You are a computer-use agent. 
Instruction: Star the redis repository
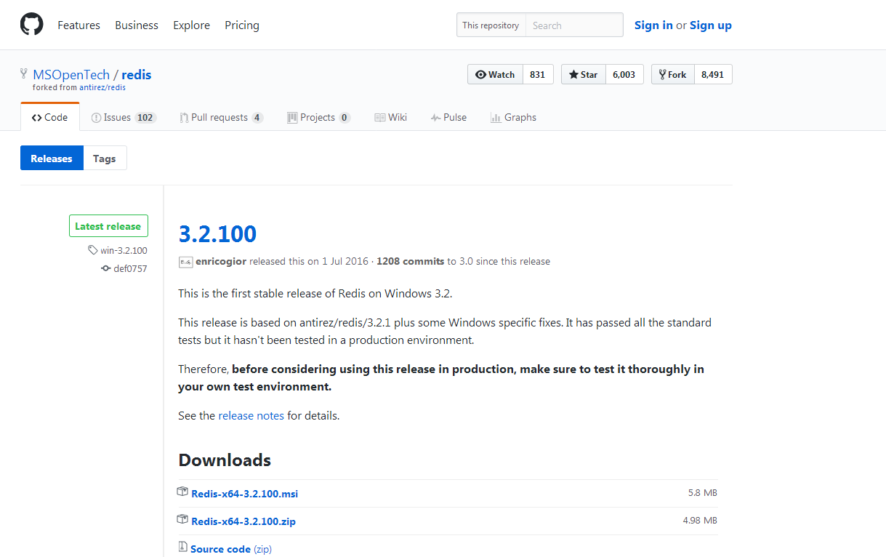pyautogui.click(x=583, y=74)
